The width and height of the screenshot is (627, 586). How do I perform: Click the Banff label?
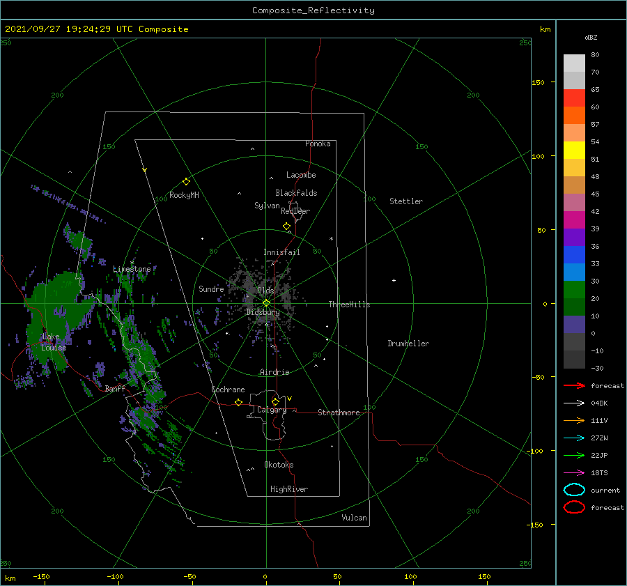click(115, 388)
